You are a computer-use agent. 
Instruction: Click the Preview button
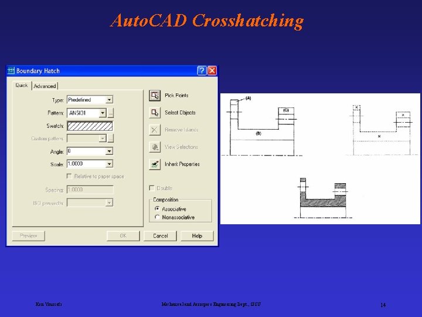coord(28,236)
